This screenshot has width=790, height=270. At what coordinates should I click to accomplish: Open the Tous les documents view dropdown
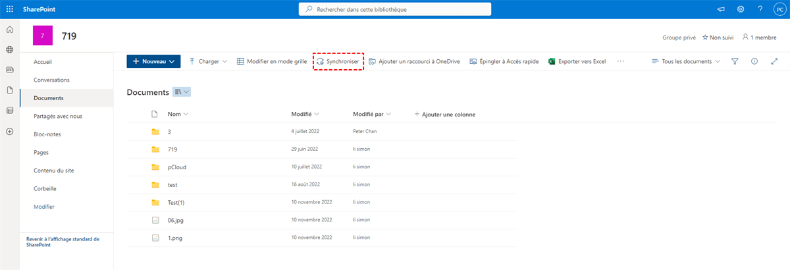coord(686,61)
